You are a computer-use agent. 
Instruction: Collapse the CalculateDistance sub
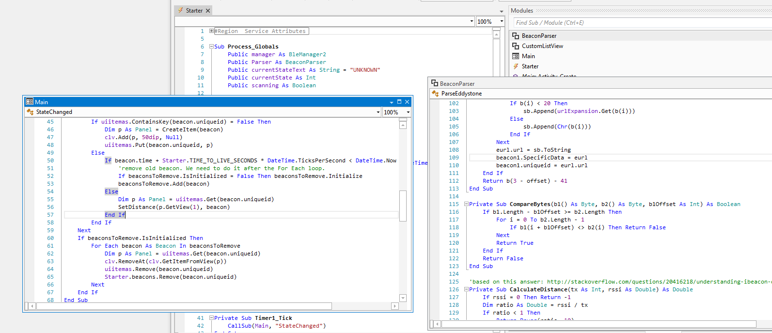coord(466,289)
